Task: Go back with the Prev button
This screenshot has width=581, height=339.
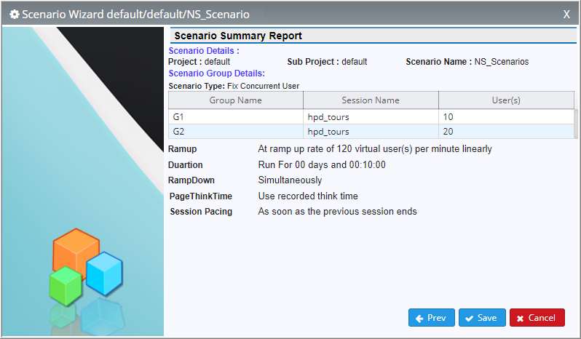Action: click(431, 317)
